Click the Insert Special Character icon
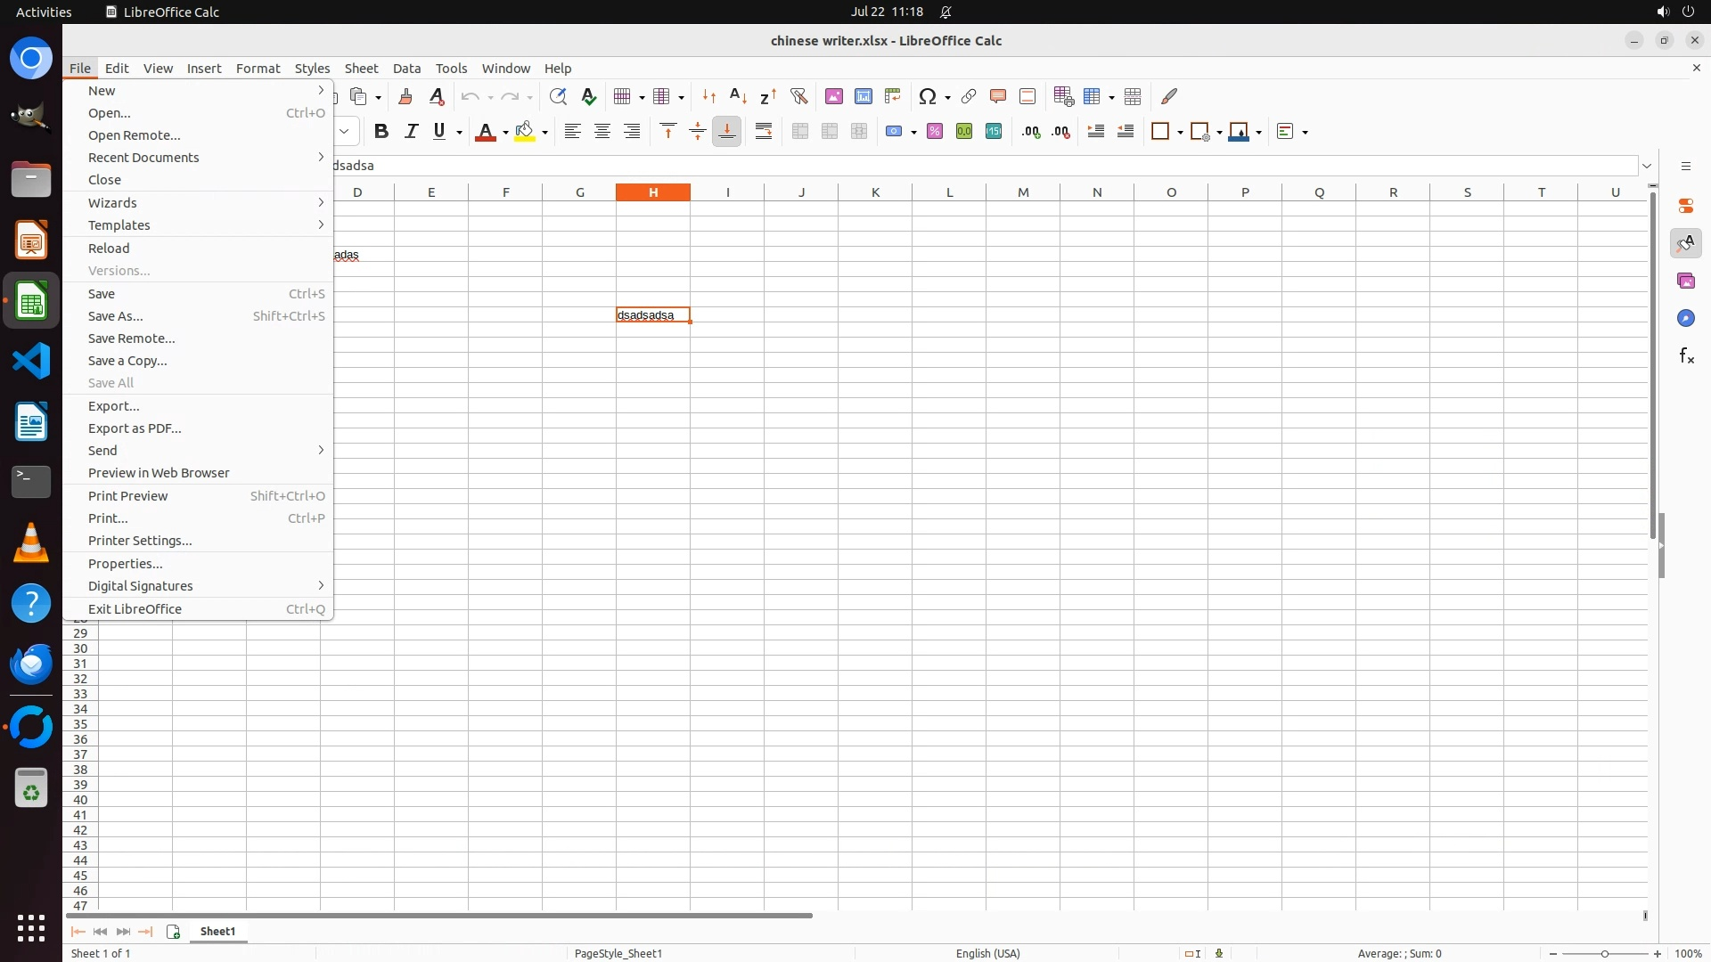Viewport: 1711px width, 962px height. [927, 96]
